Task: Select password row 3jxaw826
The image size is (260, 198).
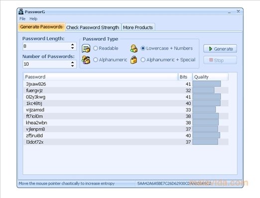Action: 126,84
